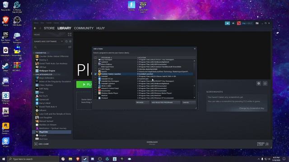Click the Steam back navigation arrow
This screenshot has width=289, height=162.
35,28
